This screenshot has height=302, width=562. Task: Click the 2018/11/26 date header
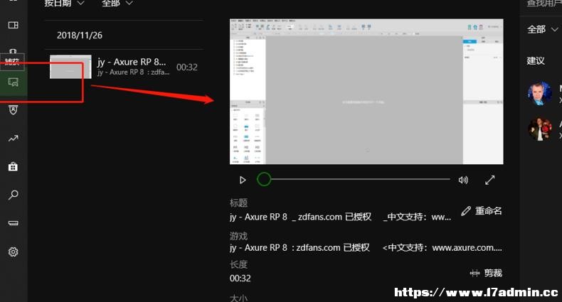(x=79, y=36)
